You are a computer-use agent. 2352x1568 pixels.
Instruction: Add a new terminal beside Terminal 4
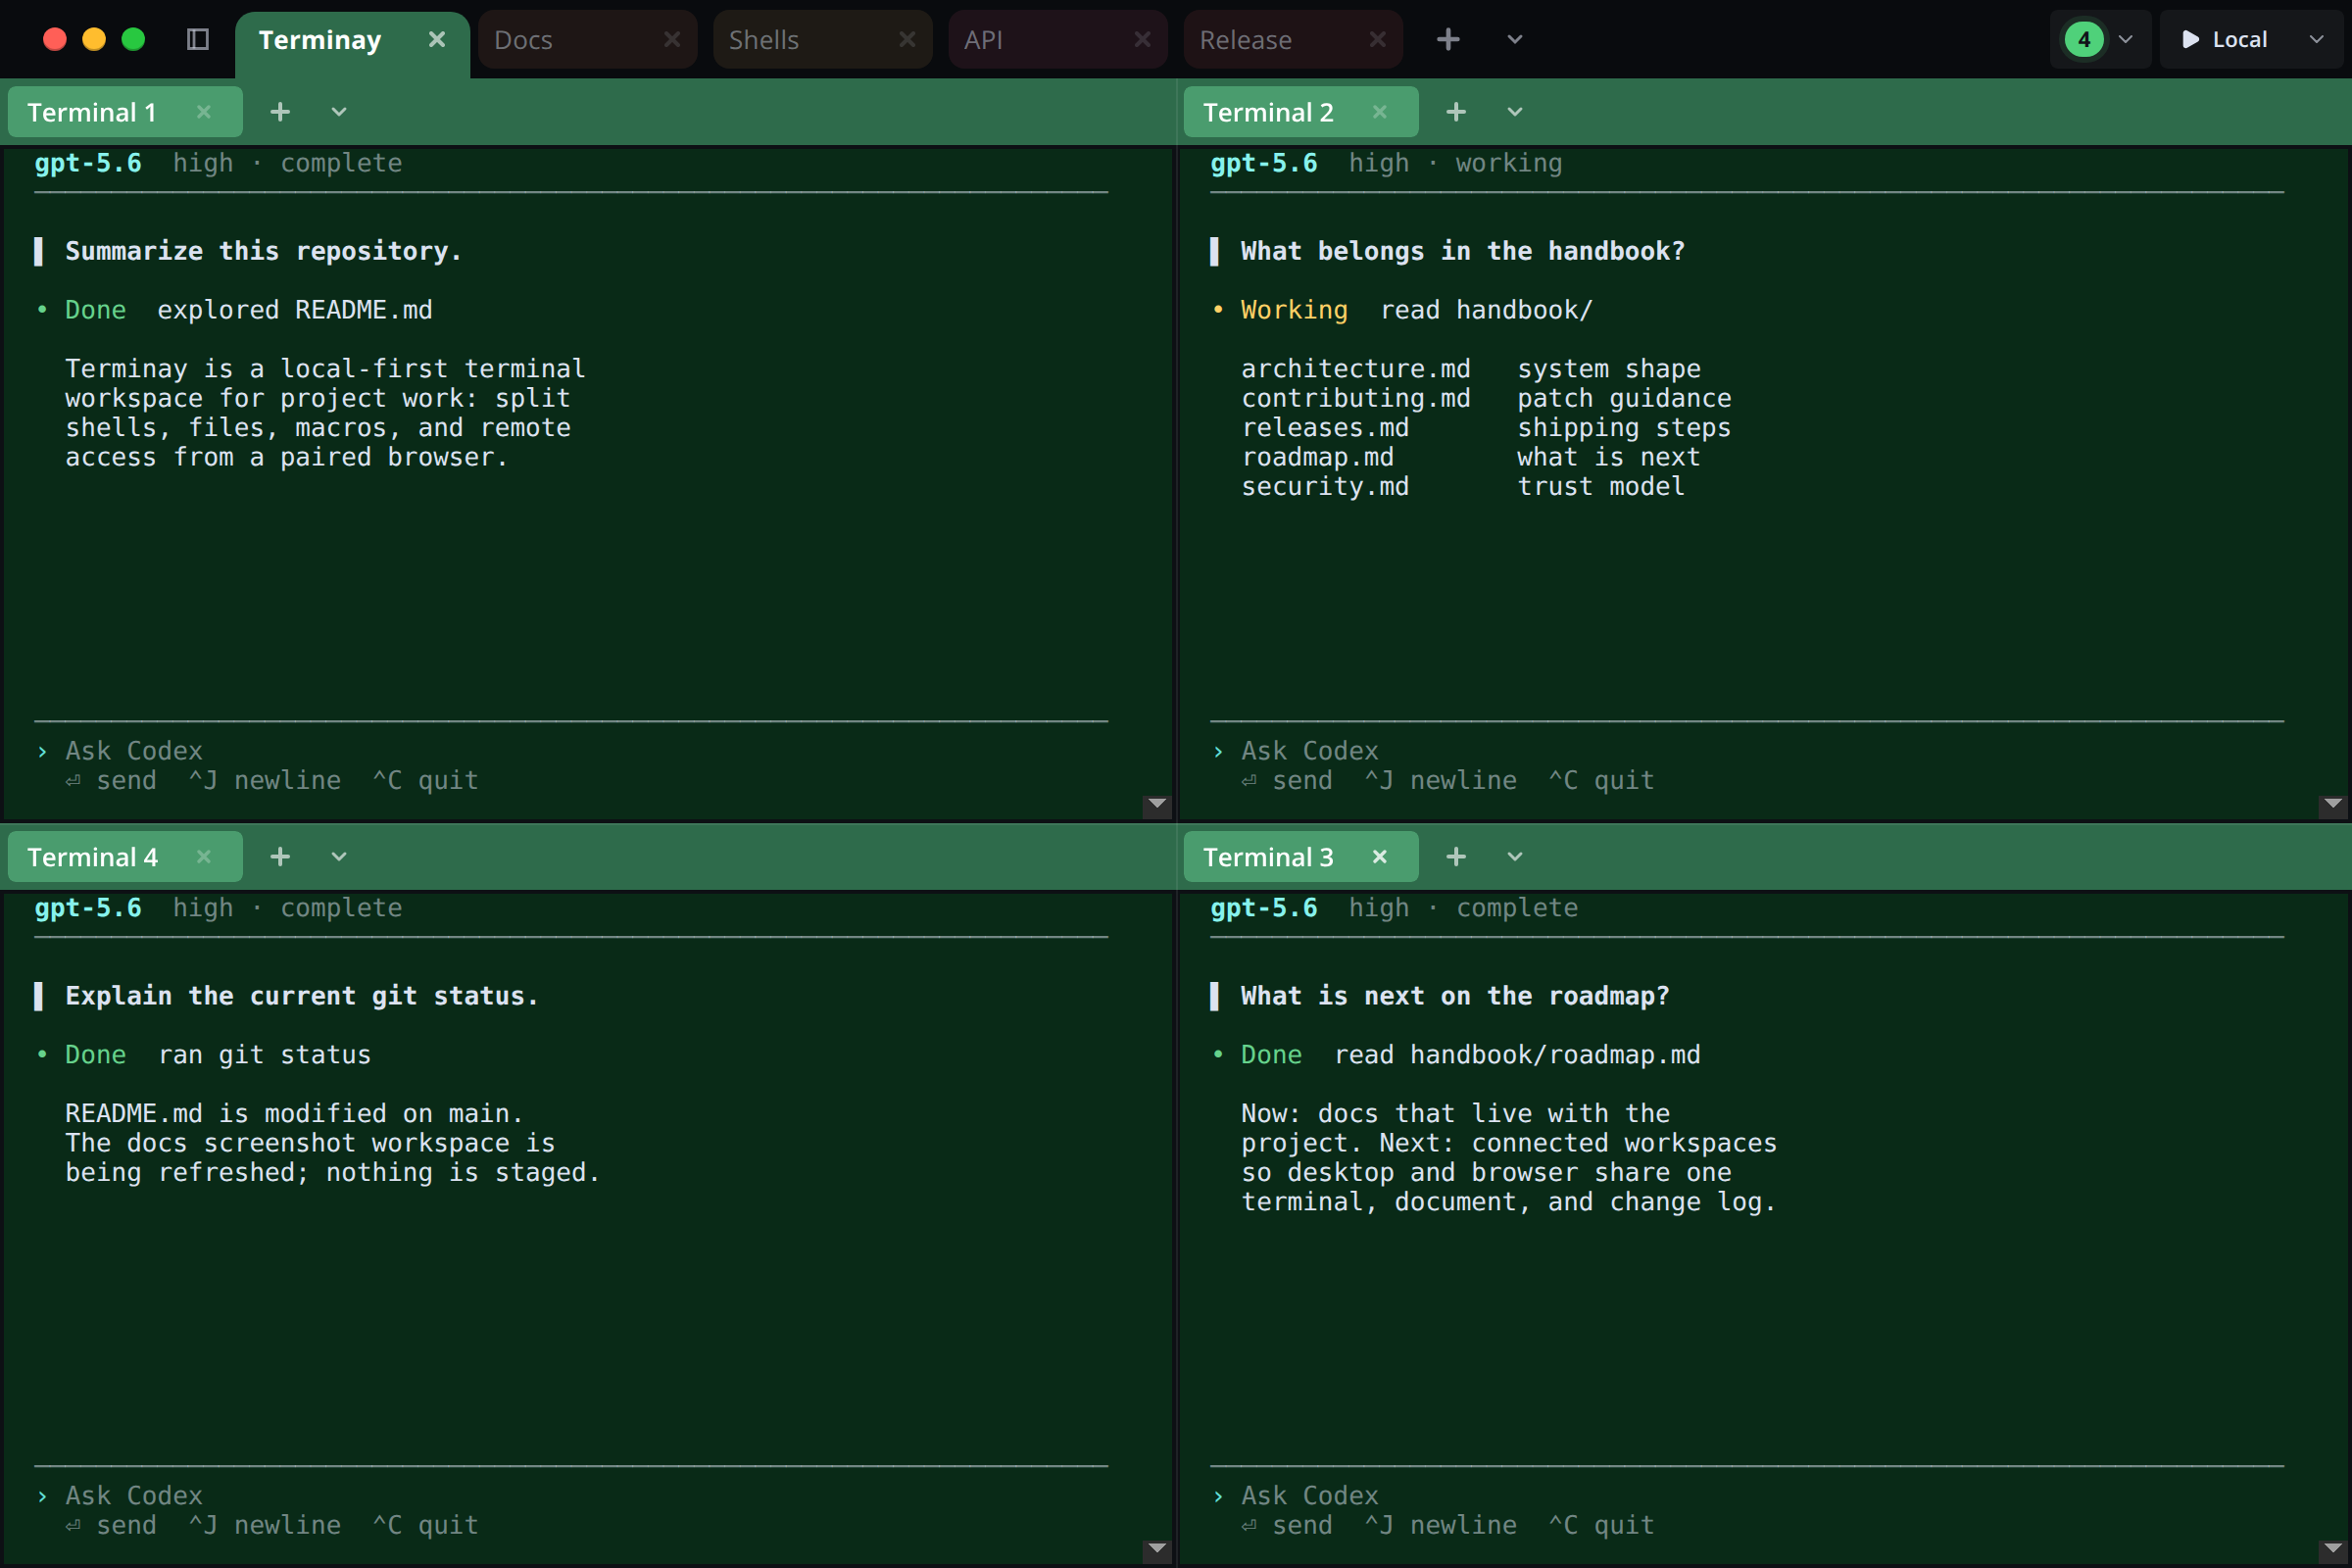pyautogui.click(x=280, y=857)
